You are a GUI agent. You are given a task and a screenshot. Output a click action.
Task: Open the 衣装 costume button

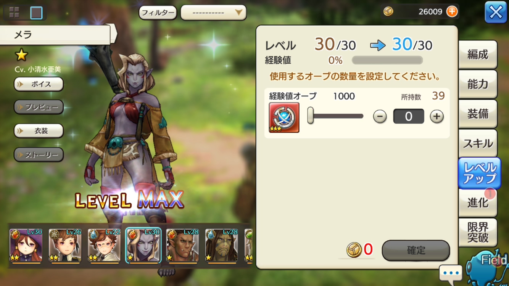click(39, 131)
